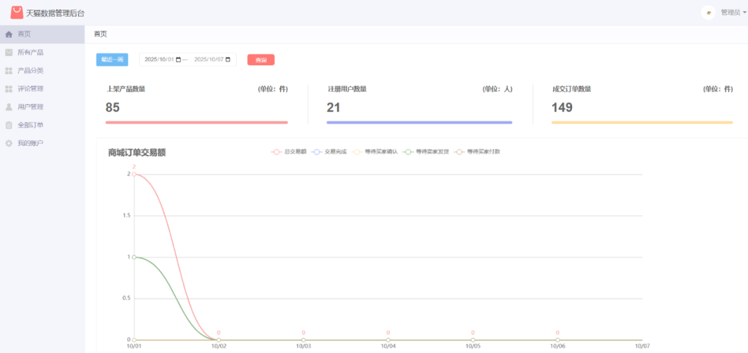This screenshot has height=353, width=748.
Task: Click the chart data point above 10/02
Action: click(218, 340)
